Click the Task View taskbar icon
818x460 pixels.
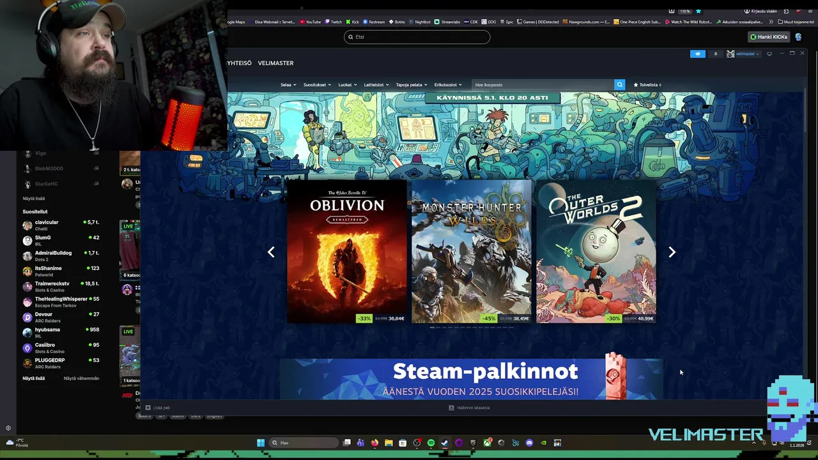click(x=347, y=443)
